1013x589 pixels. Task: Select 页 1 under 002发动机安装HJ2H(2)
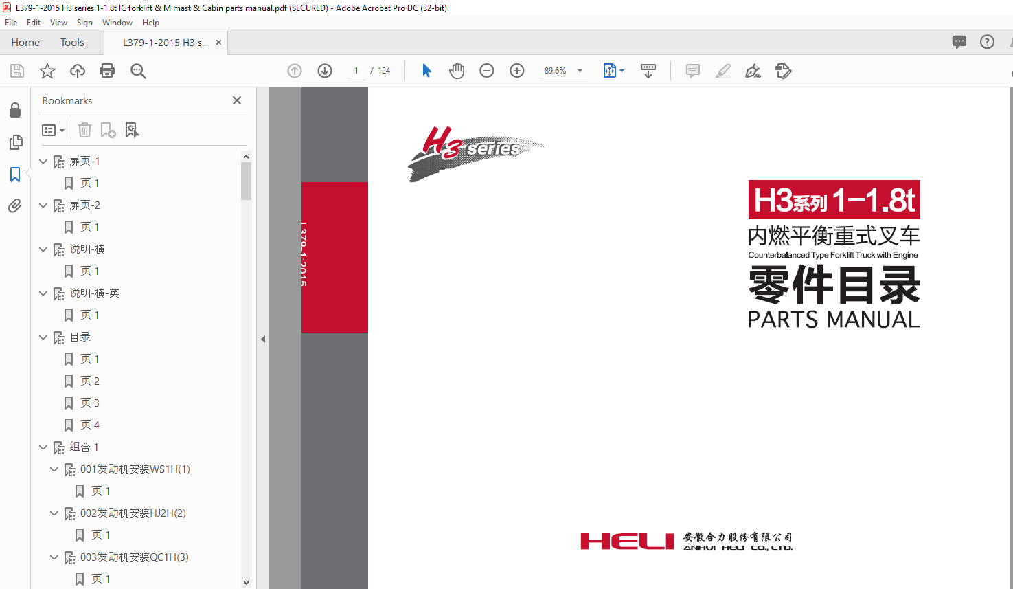[x=101, y=535]
